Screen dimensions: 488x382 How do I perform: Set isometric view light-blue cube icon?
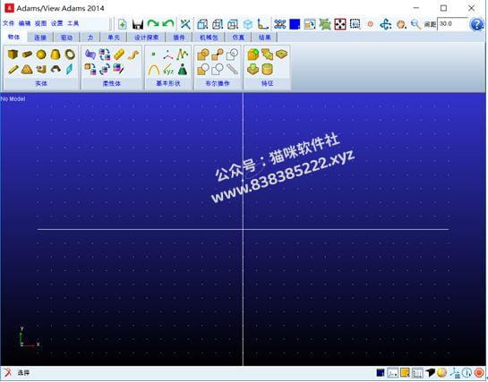pos(248,24)
